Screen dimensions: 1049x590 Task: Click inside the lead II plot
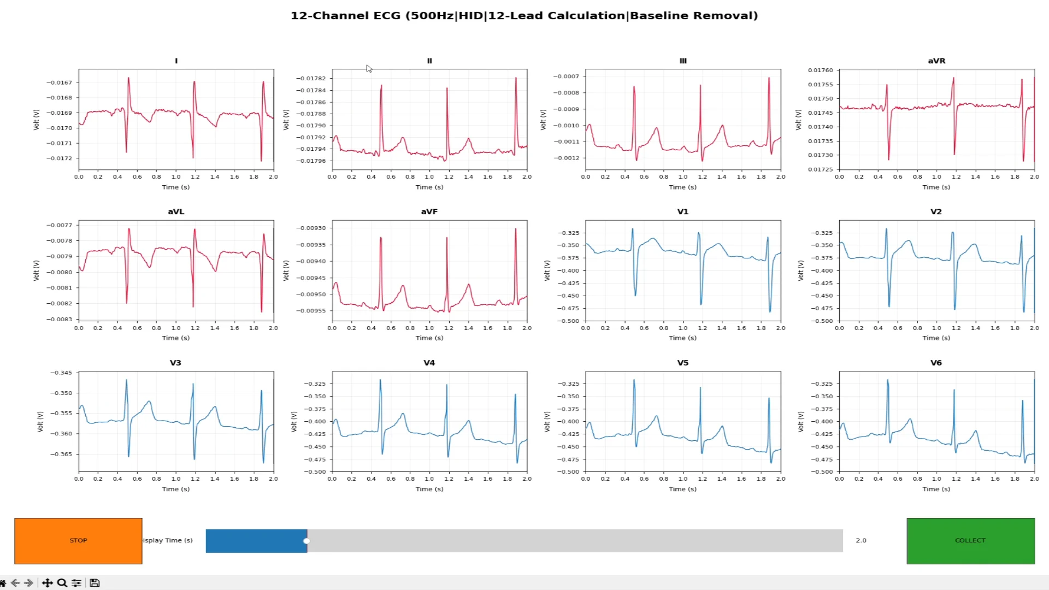click(x=429, y=119)
